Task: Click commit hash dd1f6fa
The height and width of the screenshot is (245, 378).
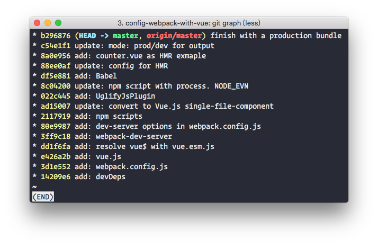Action: 56,146
